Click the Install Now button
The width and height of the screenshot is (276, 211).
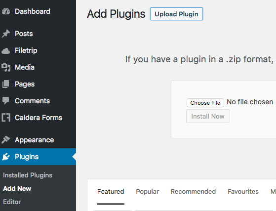point(208,116)
